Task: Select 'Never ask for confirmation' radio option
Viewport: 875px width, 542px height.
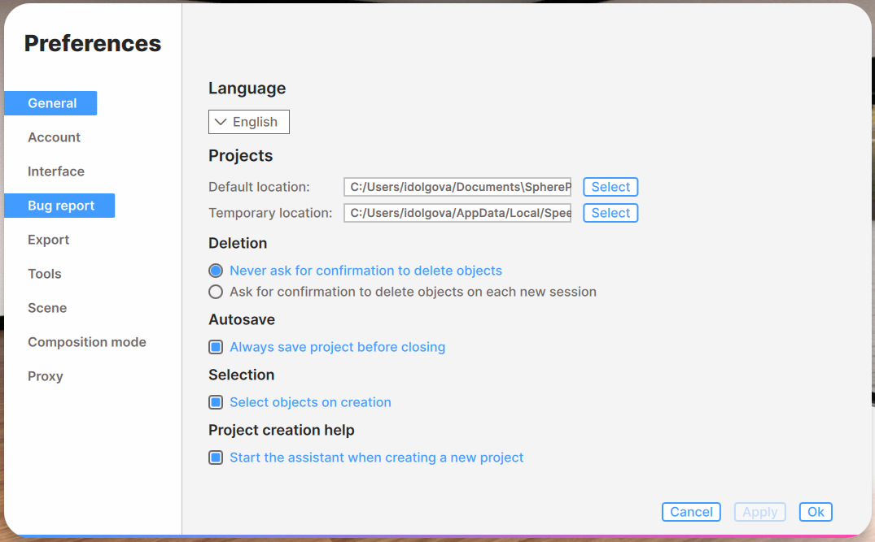Action: pyautogui.click(x=216, y=271)
